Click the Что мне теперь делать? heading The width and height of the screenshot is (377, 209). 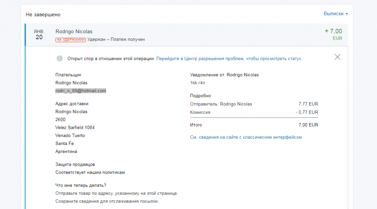tap(81, 185)
